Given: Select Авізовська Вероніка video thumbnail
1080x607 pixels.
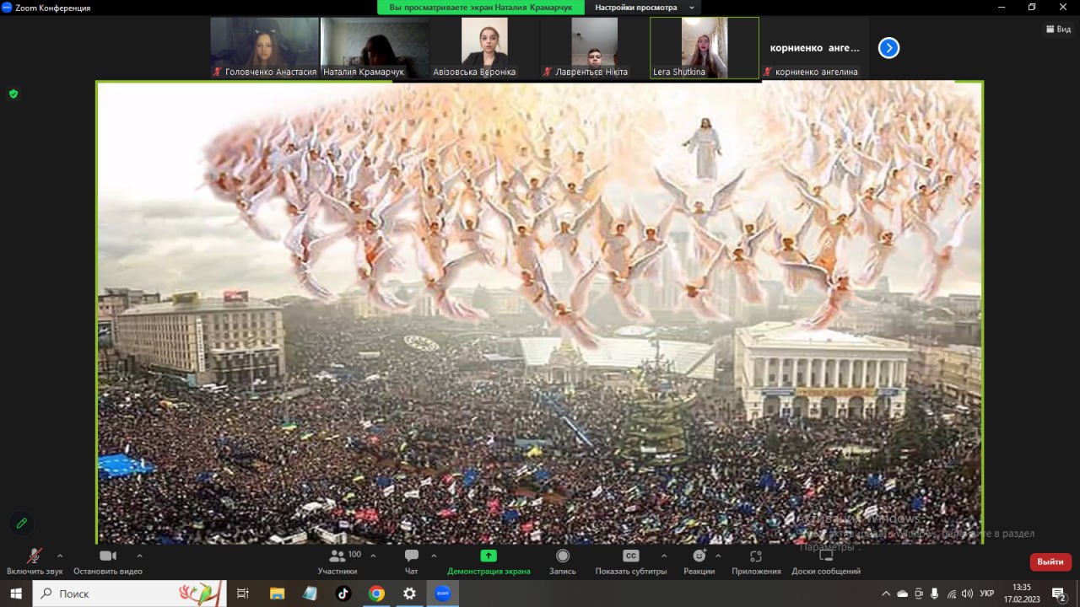Looking at the screenshot, I should click(484, 48).
